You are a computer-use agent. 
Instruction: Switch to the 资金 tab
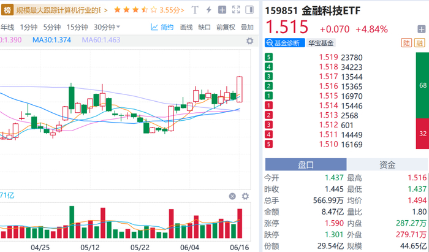tap(387, 164)
